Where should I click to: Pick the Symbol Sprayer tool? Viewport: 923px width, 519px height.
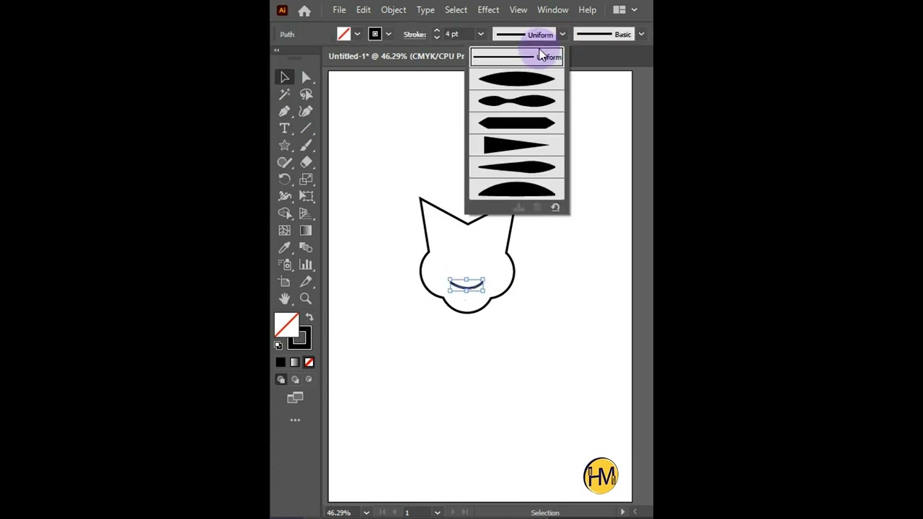pyautogui.click(x=284, y=265)
